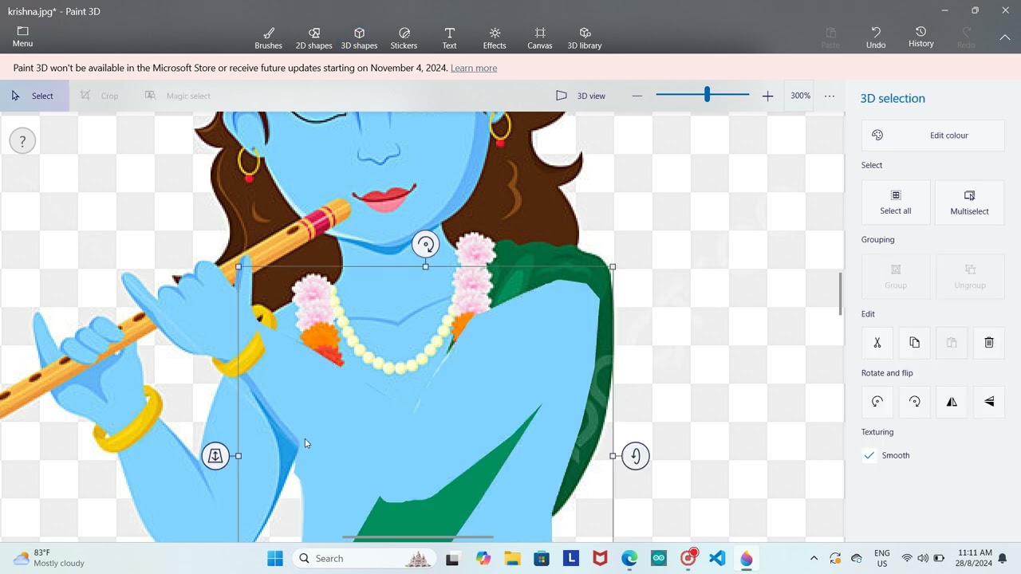Select the Text tool

pyautogui.click(x=449, y=37)
